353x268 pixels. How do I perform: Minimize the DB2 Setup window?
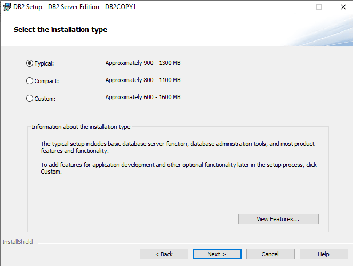(x=294, y=7)
